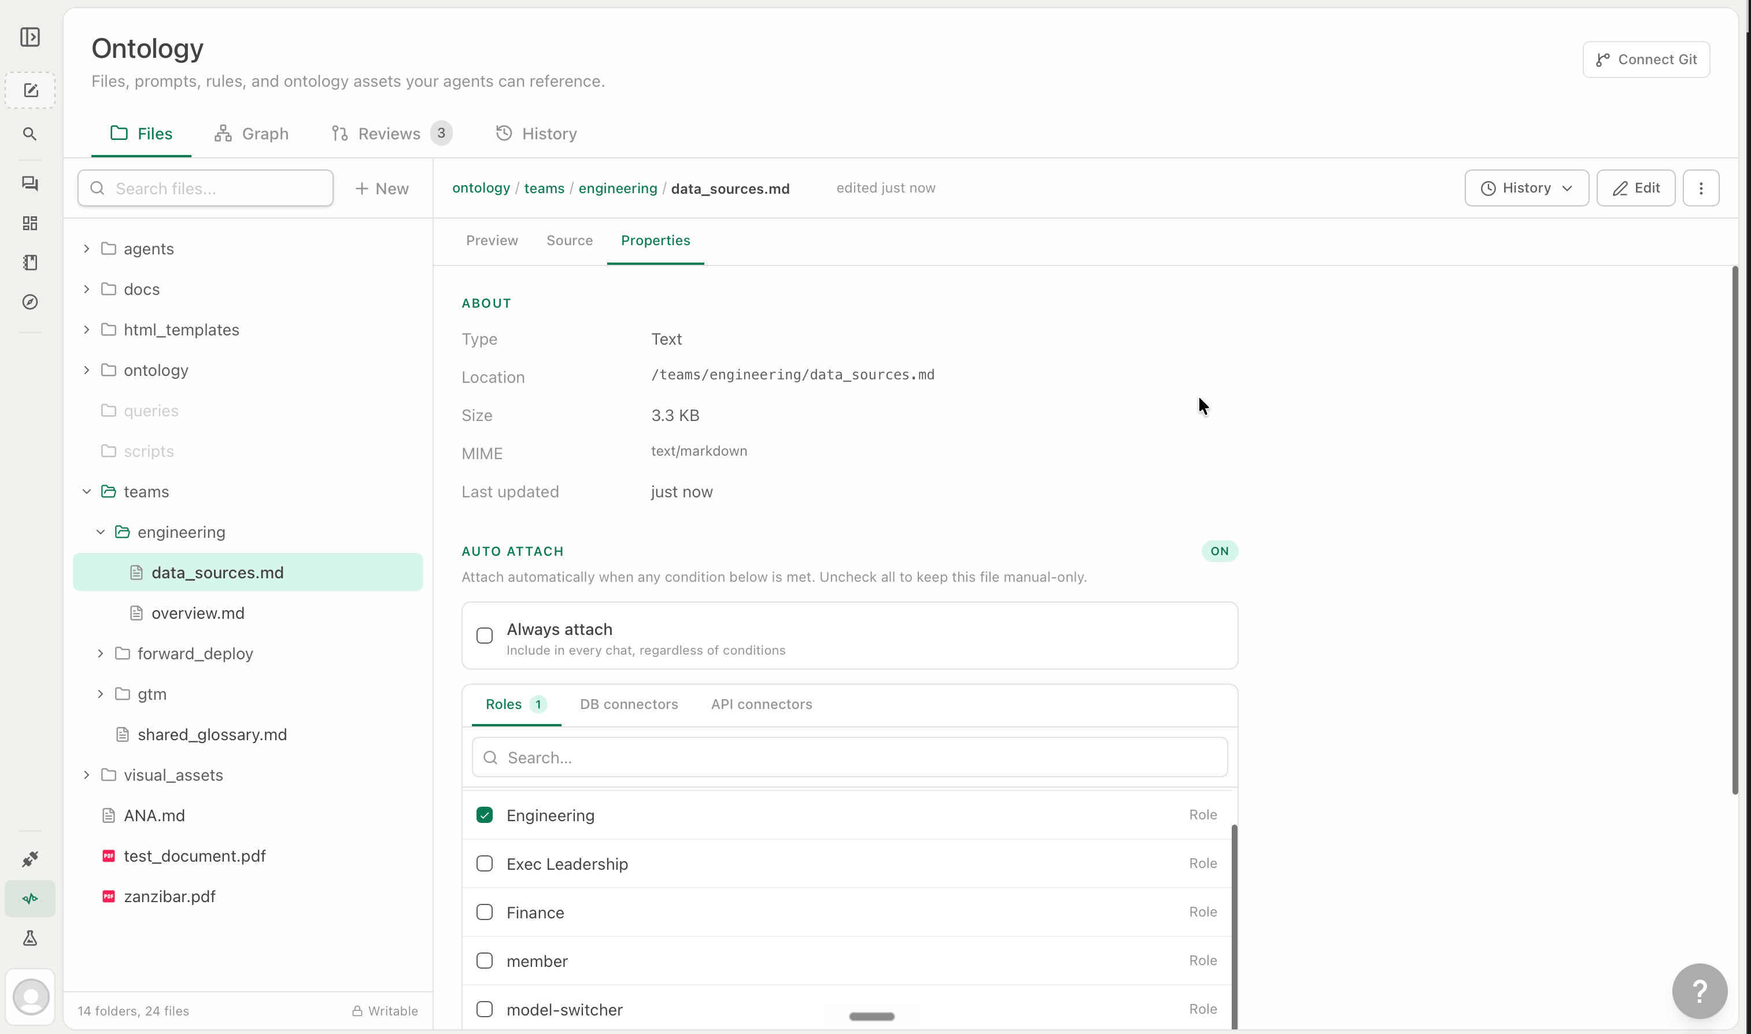Select the scripts folder

click(248, 452)
